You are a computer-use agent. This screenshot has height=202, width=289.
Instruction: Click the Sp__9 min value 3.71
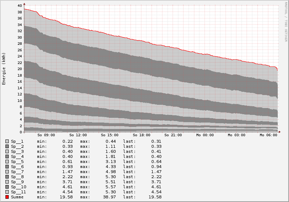pos(67,182)
